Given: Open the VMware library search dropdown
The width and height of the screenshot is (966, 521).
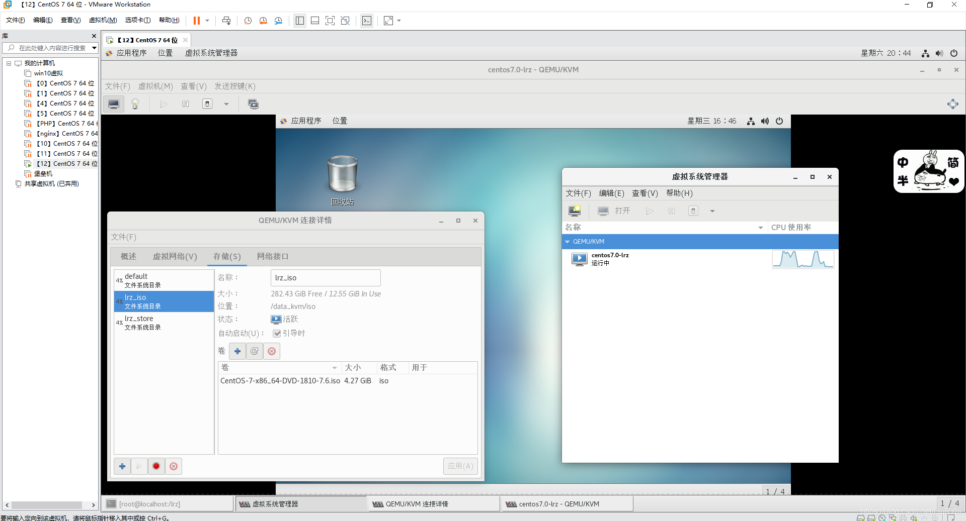Looking at the screenshot, I should coord(94,48).
